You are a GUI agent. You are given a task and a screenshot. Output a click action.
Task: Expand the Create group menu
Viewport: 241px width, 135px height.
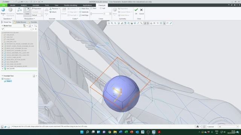click(x=75, y=19)
